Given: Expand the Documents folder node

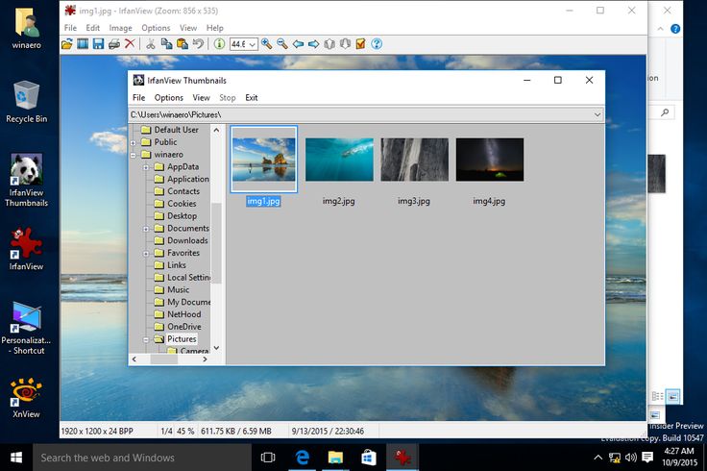Looking at the screenshot, I should point(146,229).
